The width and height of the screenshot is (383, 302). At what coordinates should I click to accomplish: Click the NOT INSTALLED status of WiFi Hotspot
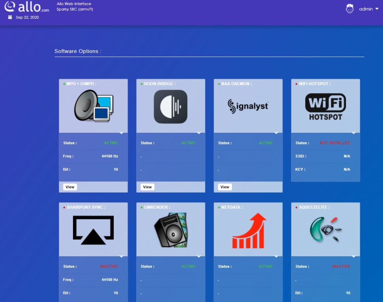(x=335, y=143)
